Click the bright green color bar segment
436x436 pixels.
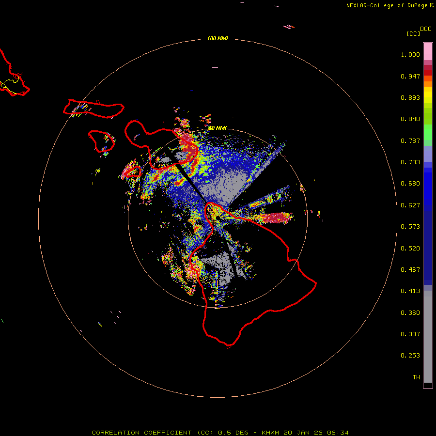[428, 132]
